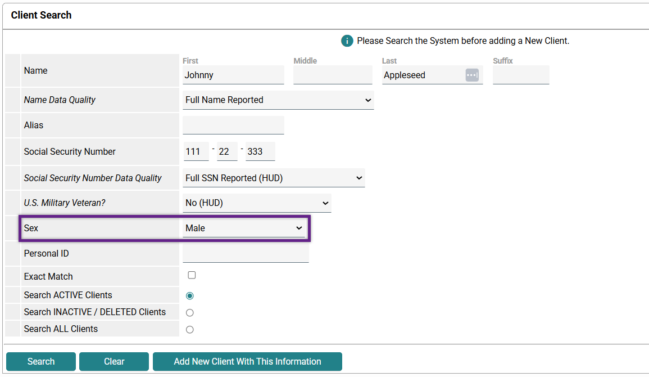Click Add New Client With This Information
Screen dimensions: 649x377
tap(247, 361)
